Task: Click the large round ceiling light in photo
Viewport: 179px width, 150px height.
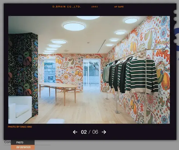Action: [74, 26]
